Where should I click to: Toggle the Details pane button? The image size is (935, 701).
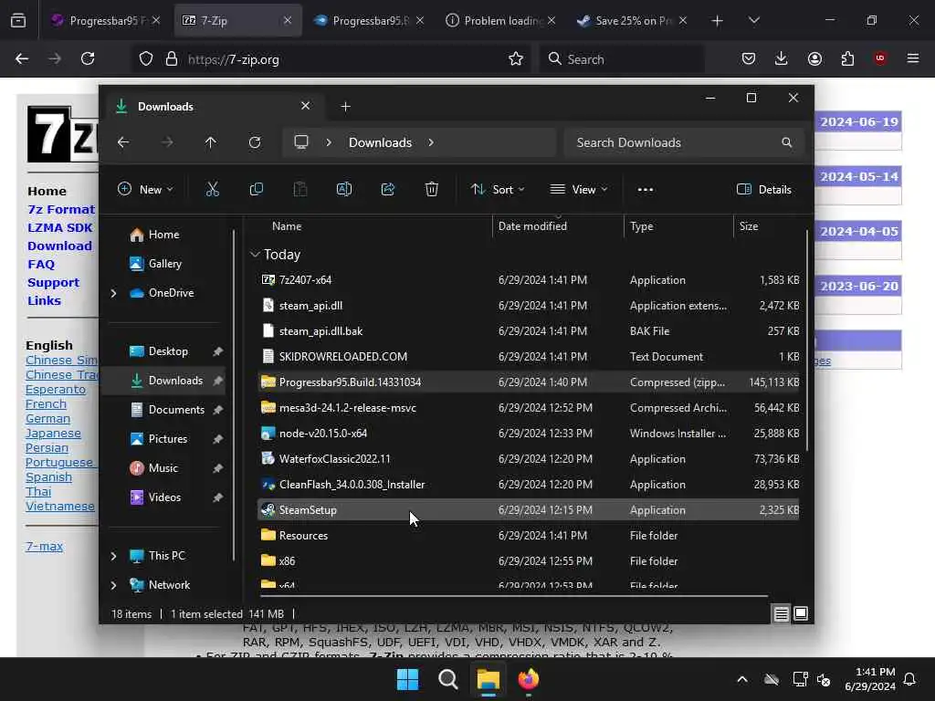coord(764,190)
